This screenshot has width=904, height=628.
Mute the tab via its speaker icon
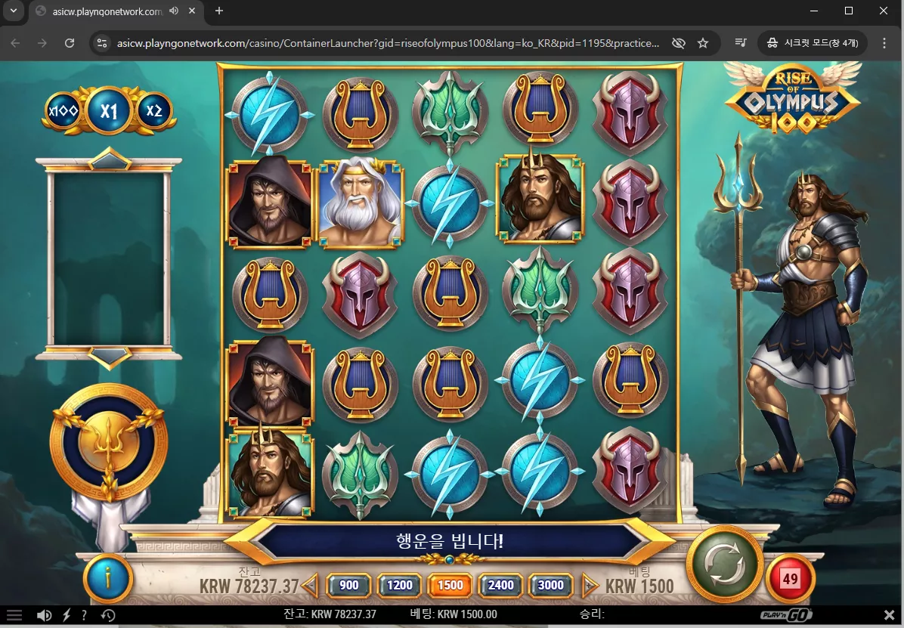pyautogui.click(x=174, y=11)
